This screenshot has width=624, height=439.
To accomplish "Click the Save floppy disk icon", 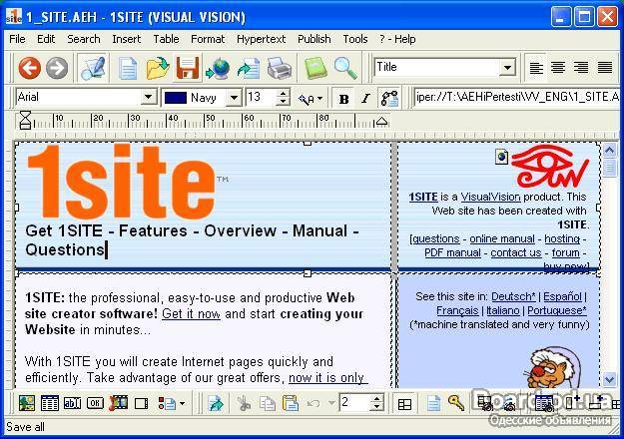I will pos(187,68).
